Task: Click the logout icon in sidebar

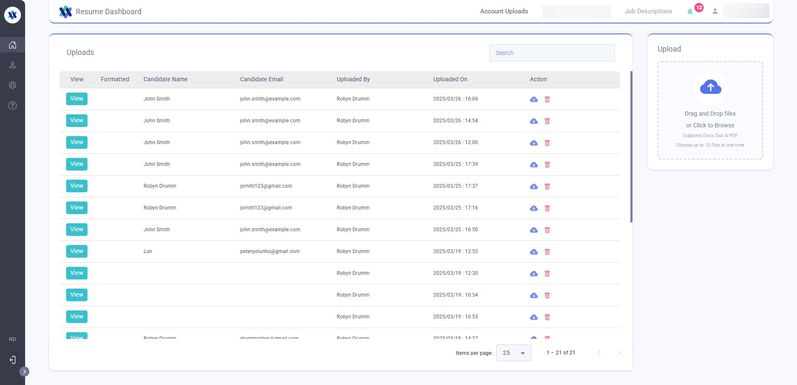Action: (13, 360)
